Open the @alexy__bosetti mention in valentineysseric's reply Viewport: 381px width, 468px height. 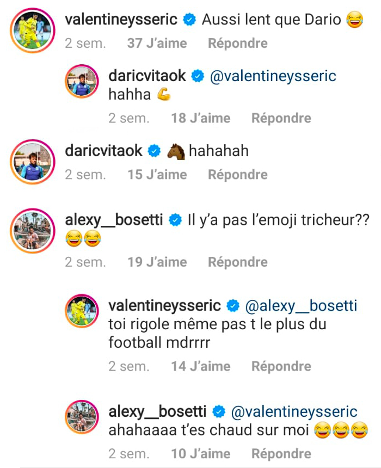coord(301,306)
